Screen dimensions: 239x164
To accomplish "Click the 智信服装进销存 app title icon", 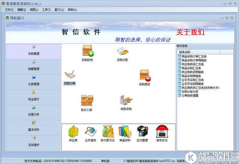I will (x=3, y=3).
